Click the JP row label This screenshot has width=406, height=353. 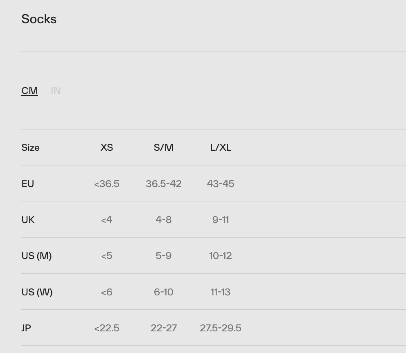coord(26,328)
